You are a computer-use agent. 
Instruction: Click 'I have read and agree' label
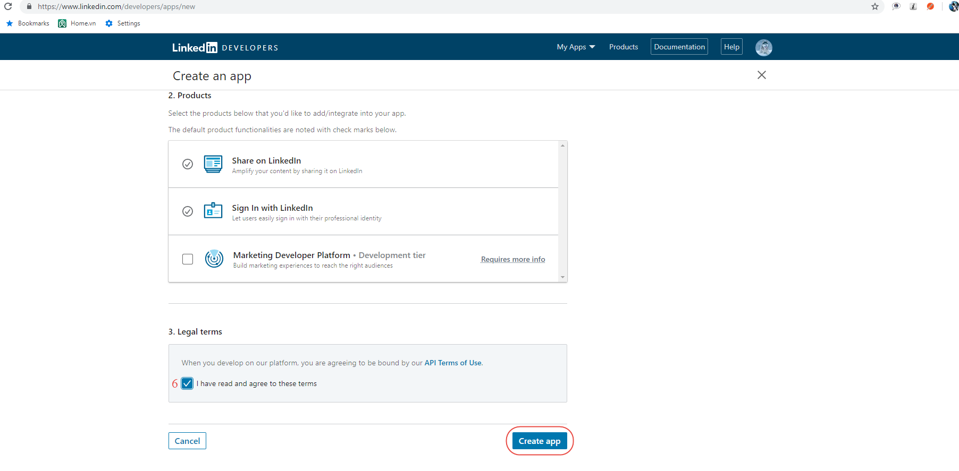[257, 383]
